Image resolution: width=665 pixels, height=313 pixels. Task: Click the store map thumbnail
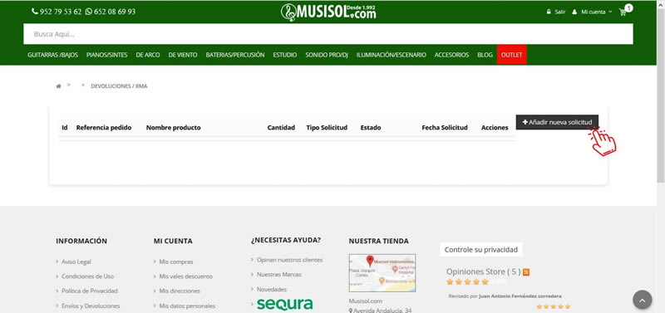pyautogui.click(x=382, y=273)
